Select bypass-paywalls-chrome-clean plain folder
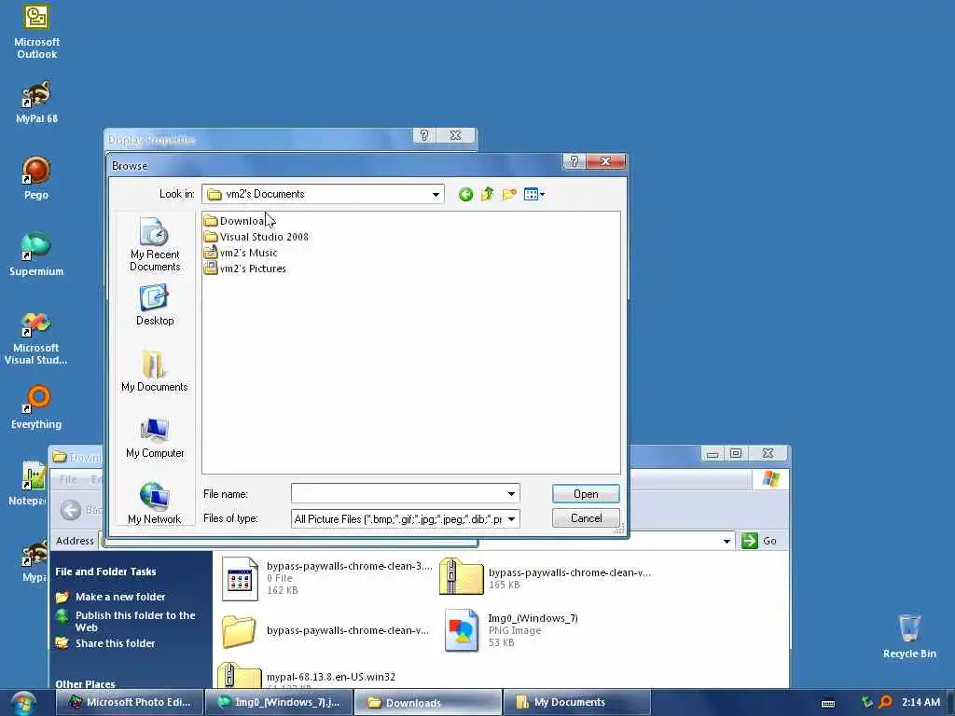The image size is (955, 716). [x=325, y=631]
